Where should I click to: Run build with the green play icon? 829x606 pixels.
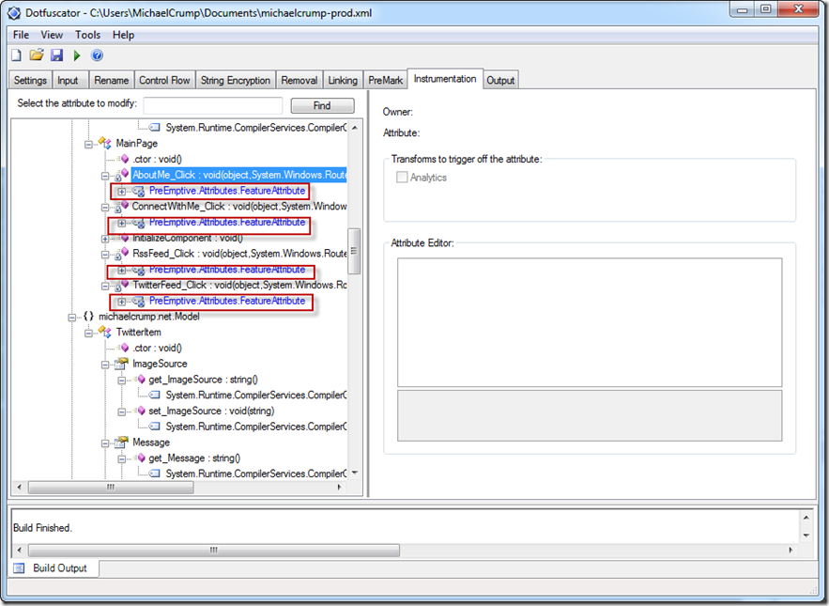(77, 55)
